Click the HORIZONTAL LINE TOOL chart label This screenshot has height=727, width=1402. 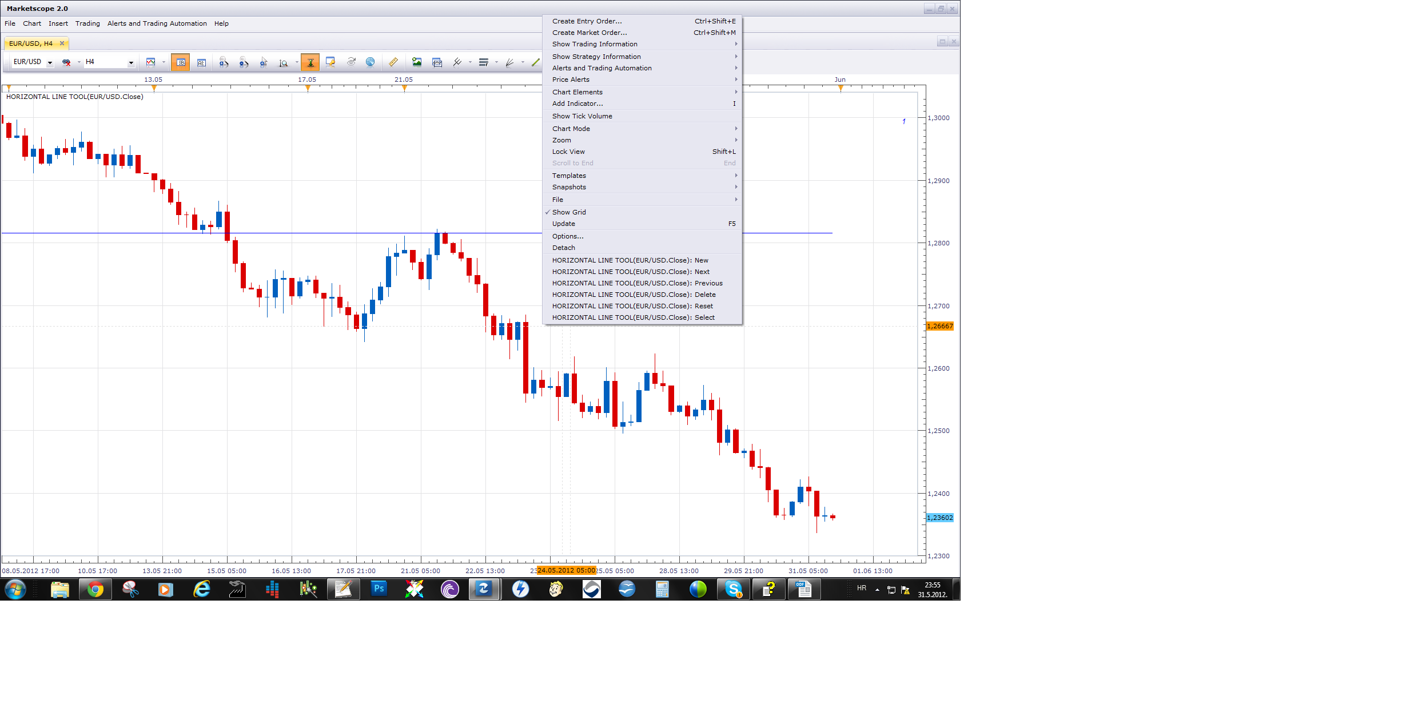click(x=75, y=97)
